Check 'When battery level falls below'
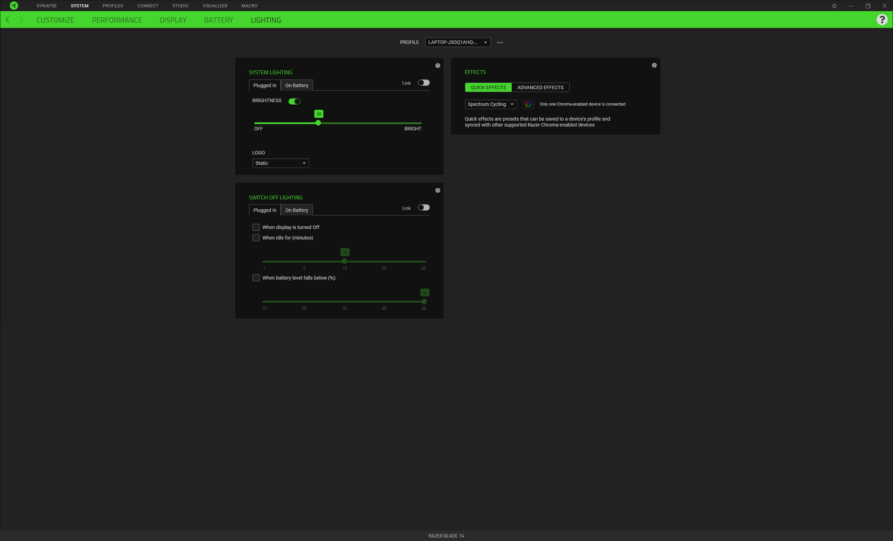Viewport: 893px width, 541px height. [x=256, y=278]
